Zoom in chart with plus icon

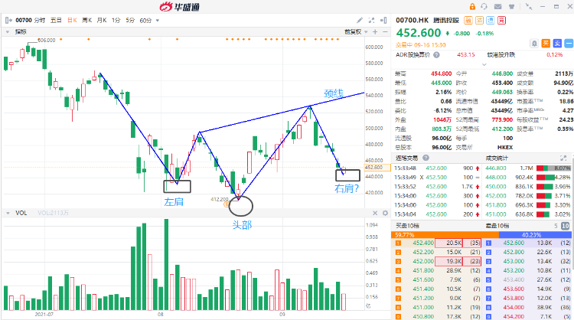(x=375, y=32)
